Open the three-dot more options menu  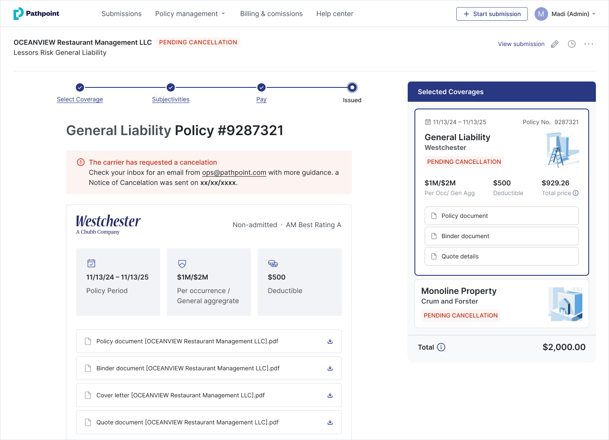click(x=589, y=44)
